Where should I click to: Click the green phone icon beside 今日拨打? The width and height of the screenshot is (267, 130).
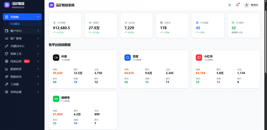pyautogui.click(x=233, y=22)
